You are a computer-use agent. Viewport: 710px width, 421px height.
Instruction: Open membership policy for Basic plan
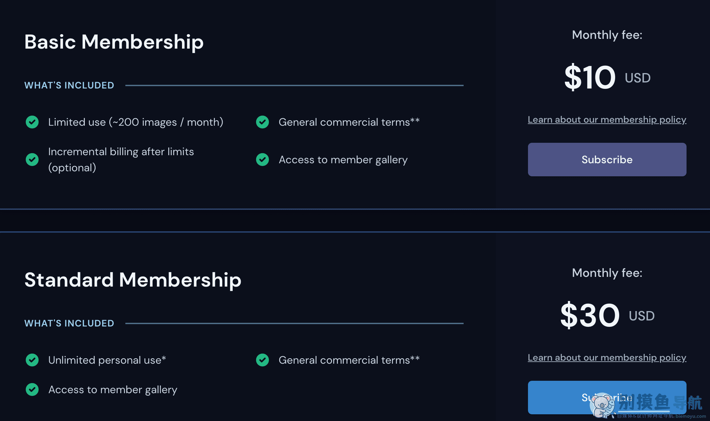pyautogui.click(x=607, y=119)
